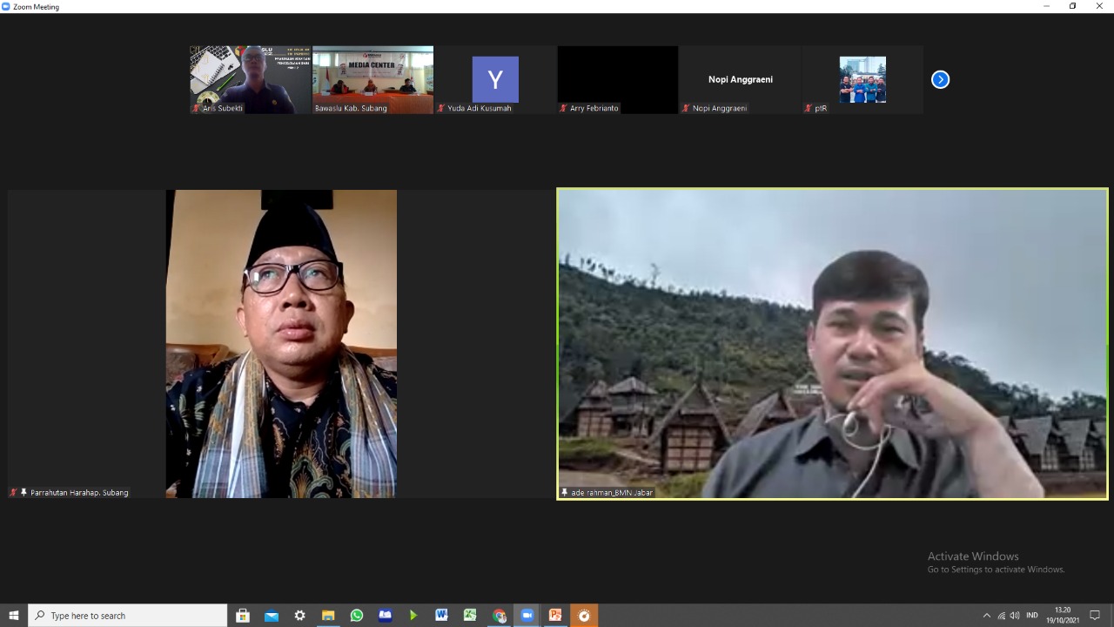Open the volume control in system tray
This screenshot has width=1114, height=627.
click(1015, 616)
